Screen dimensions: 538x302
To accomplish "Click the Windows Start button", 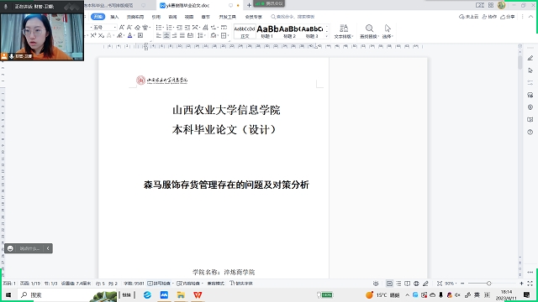I will click(x=8, y=294).
